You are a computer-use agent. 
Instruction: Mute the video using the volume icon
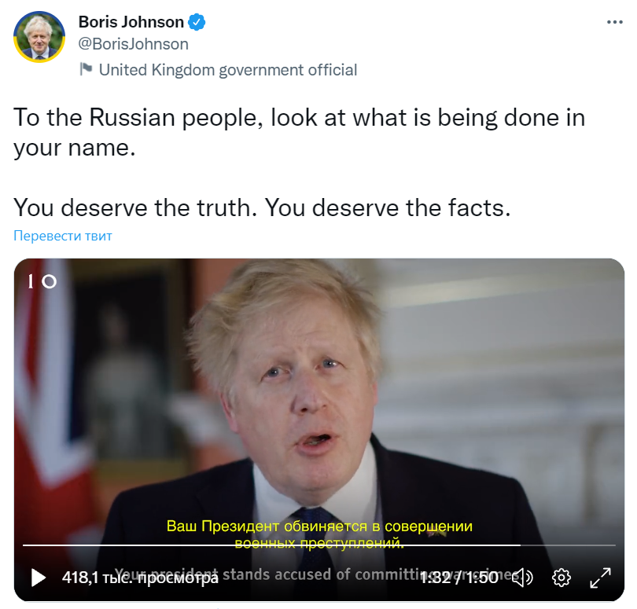(x=522, y=578)
